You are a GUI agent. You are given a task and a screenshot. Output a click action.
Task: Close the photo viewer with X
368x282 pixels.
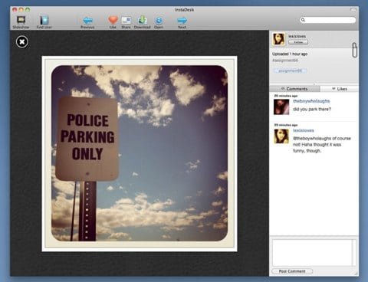[22, 41]
